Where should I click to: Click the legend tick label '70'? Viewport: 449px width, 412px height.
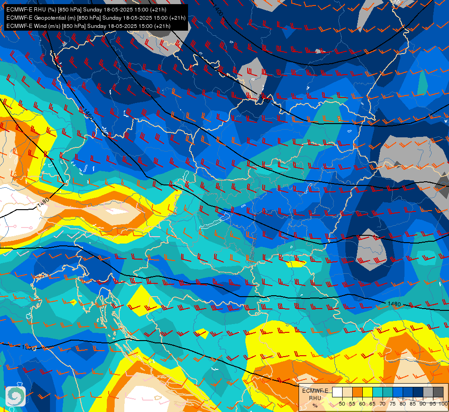pyautogui.click(x=382, y=404)
